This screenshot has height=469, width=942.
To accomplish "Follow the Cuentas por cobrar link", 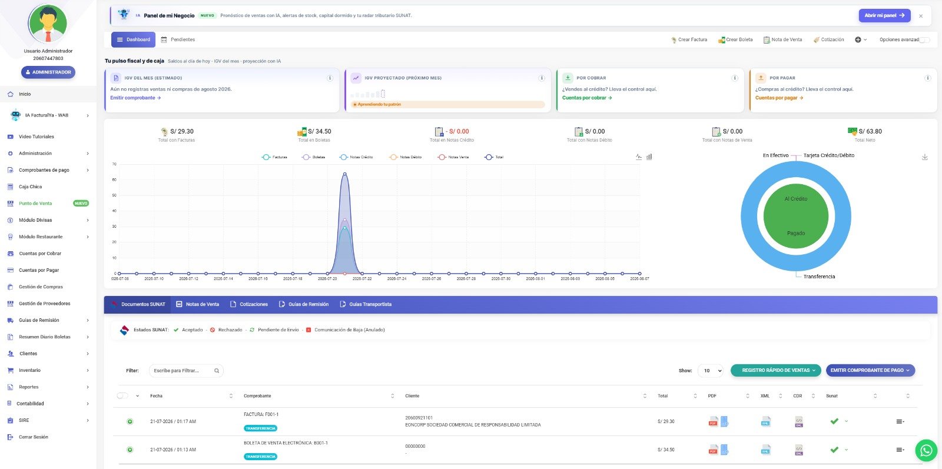I will coord(587,98).
